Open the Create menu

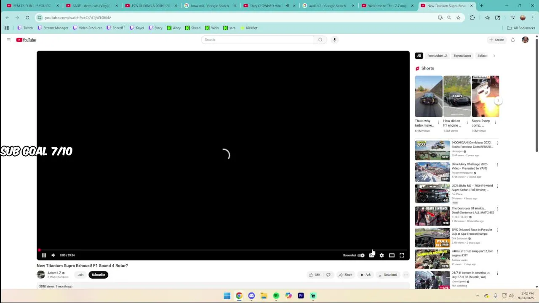(x=496, y=40)
